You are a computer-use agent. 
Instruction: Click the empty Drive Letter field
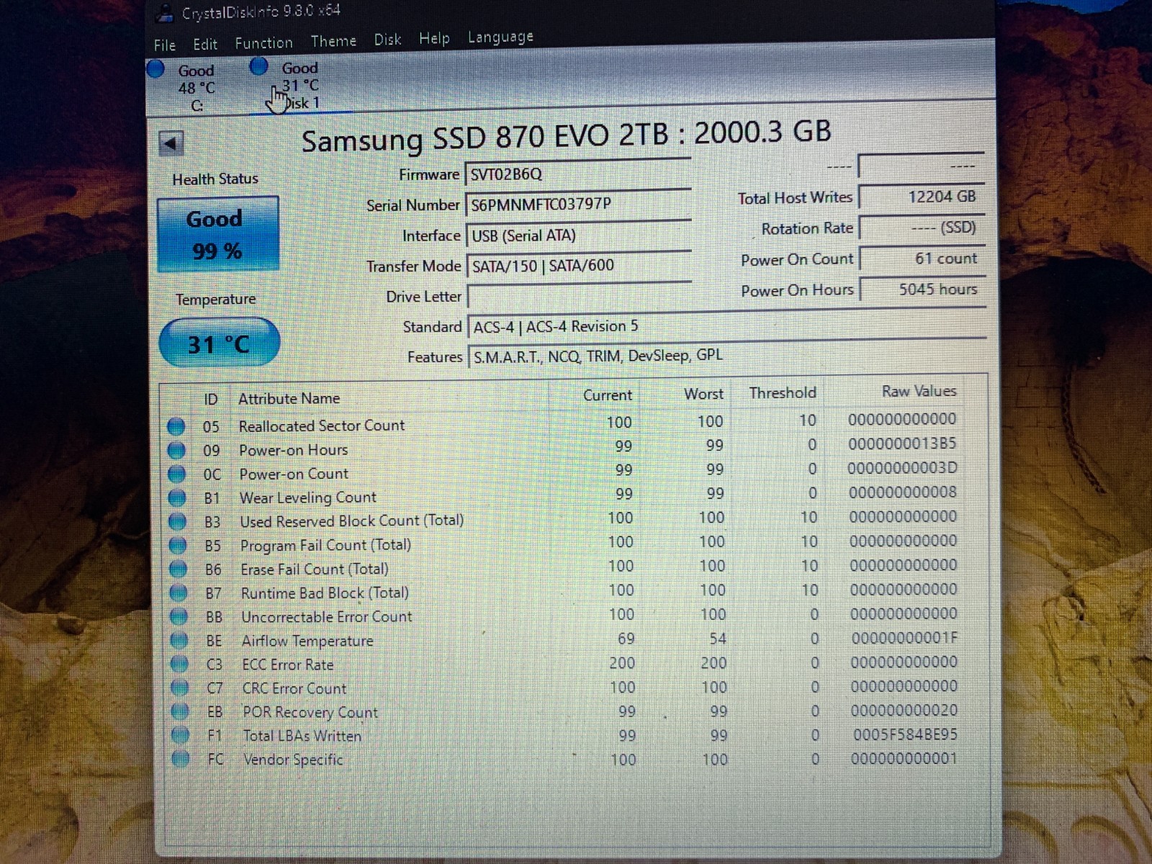click(x=579, y=296)
